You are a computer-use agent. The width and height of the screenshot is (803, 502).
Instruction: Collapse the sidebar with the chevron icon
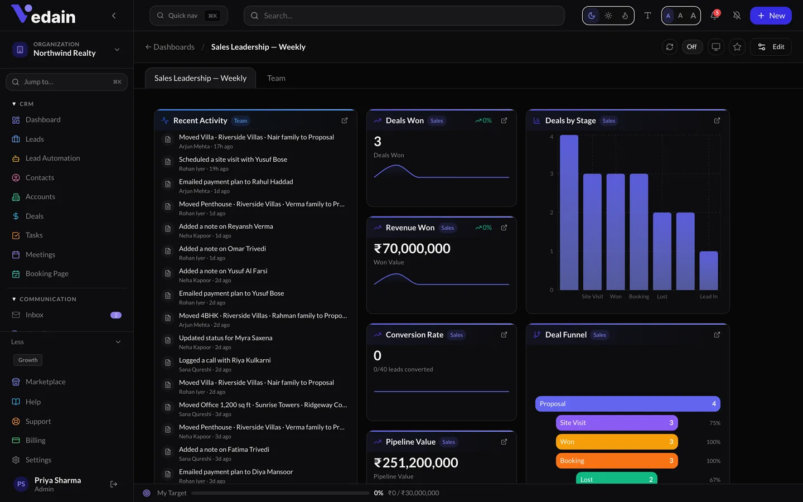(114, 16)
